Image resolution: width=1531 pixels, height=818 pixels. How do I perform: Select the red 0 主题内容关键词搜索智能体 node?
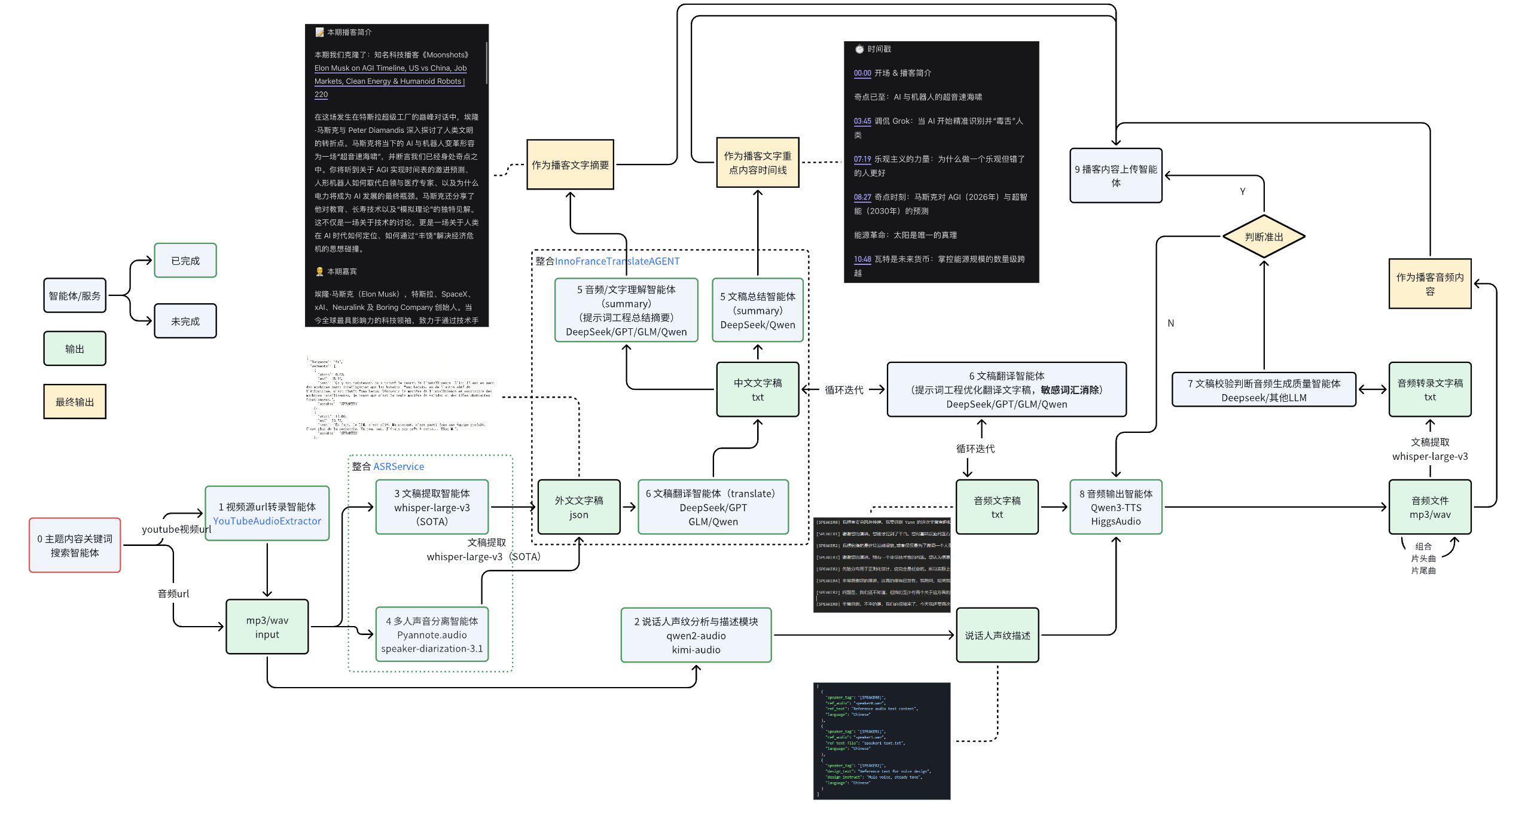[75, 545]
